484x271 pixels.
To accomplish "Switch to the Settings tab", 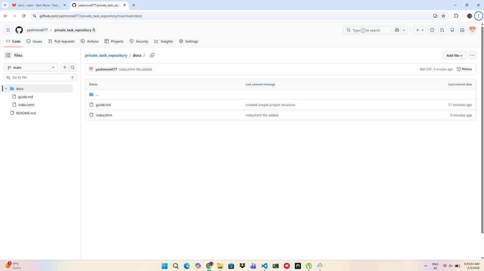I will [189, 41].
